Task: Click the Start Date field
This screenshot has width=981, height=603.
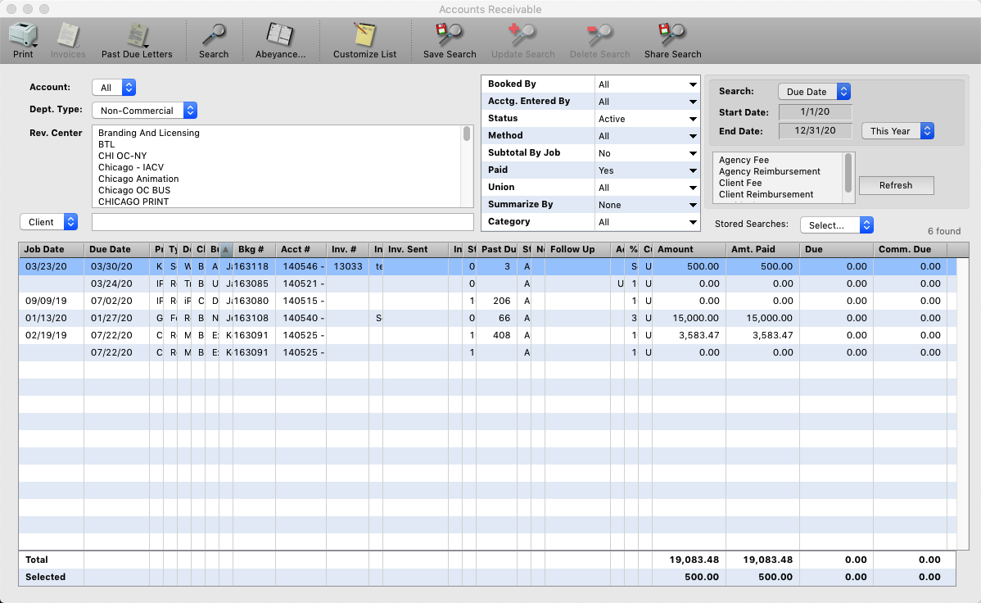Action: click(816, 112)
